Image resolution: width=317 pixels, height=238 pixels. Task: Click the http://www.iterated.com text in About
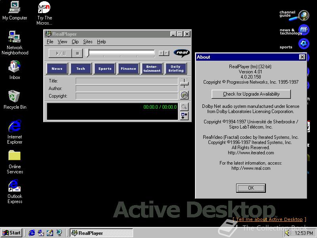coord(251,153)
